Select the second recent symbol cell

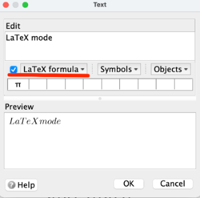(38, 84)
